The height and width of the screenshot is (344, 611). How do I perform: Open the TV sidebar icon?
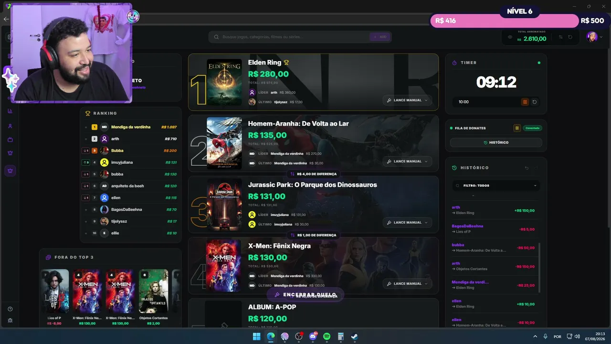(x=10, y=140)
